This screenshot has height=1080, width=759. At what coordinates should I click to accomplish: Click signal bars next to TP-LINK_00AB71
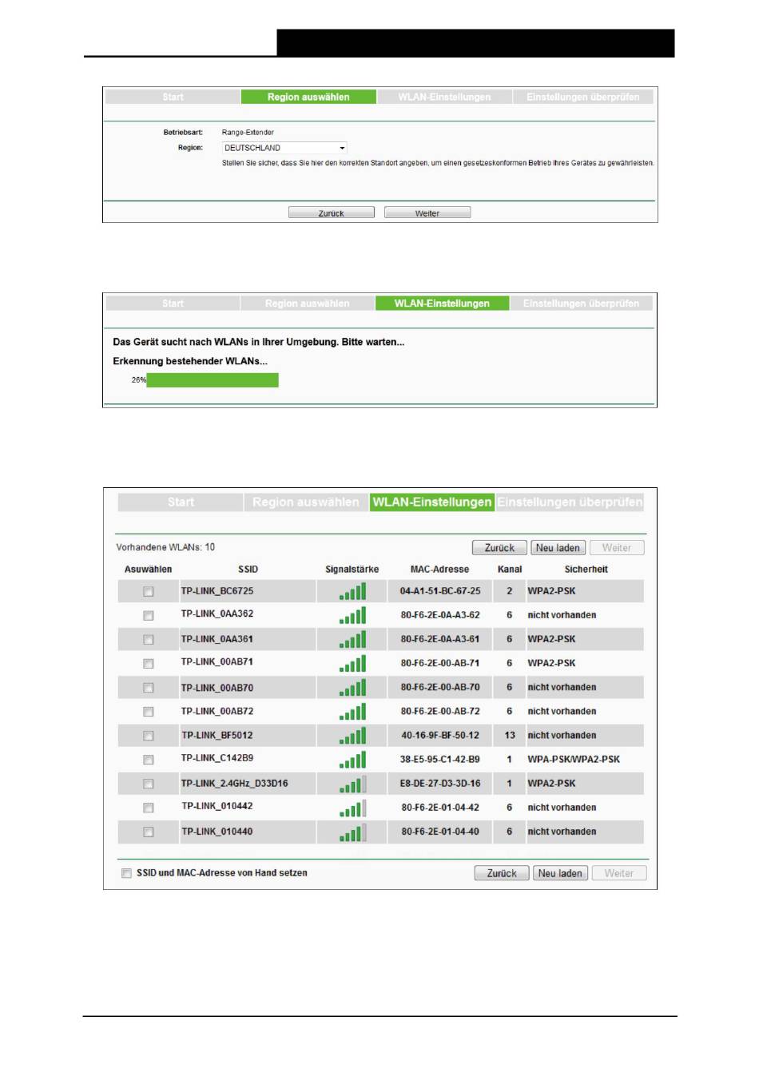coord(352,663)
